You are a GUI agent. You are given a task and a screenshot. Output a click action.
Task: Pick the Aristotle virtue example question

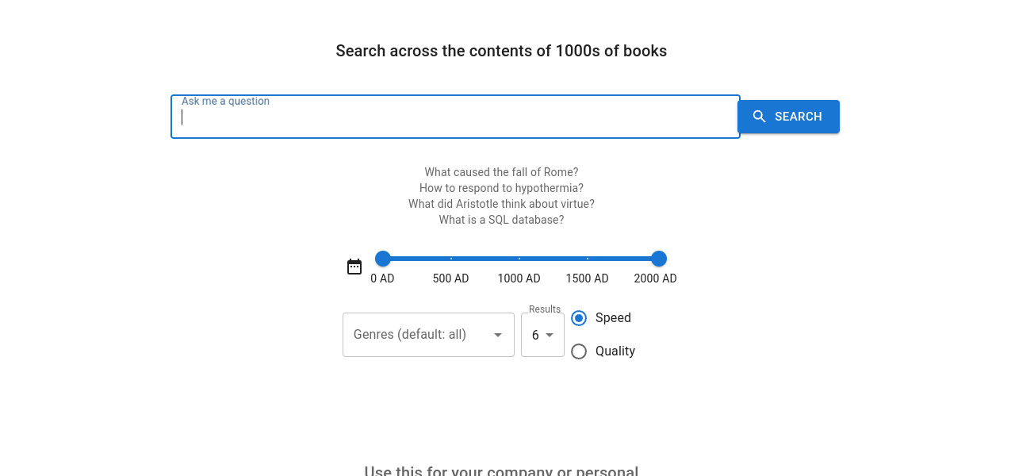click(x=501, y=204)
